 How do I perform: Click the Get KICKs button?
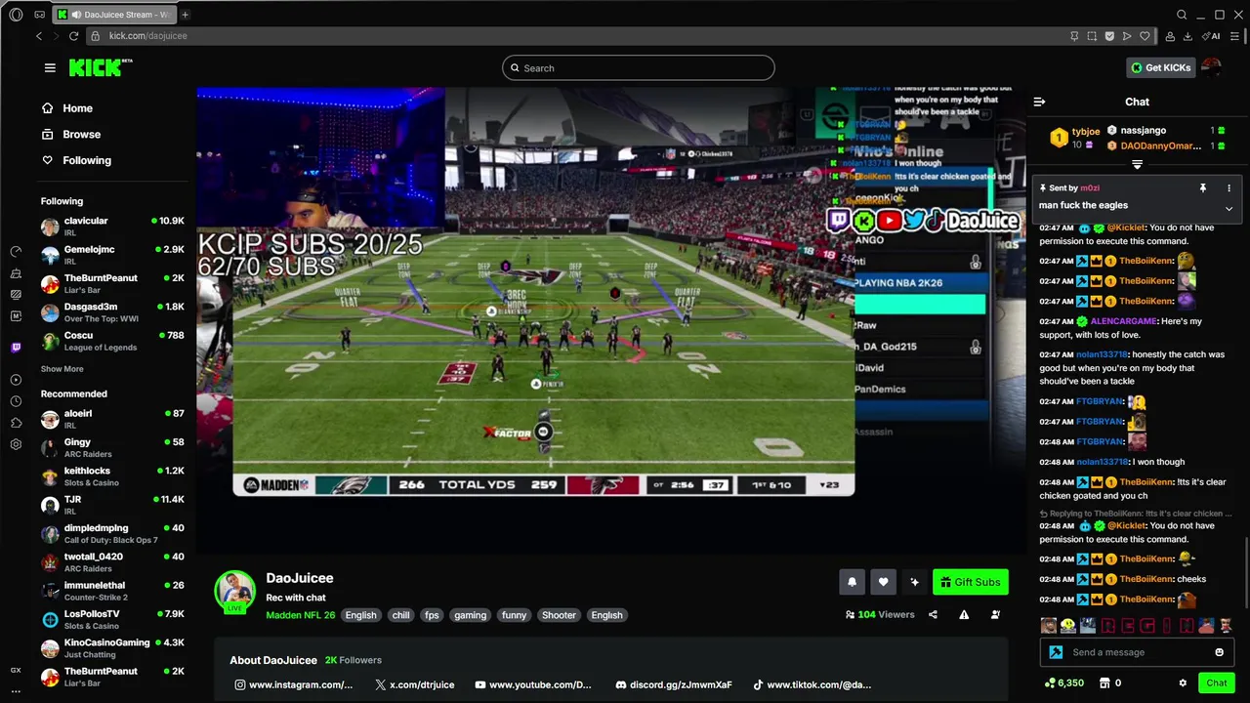click(x=1161, y=67)
